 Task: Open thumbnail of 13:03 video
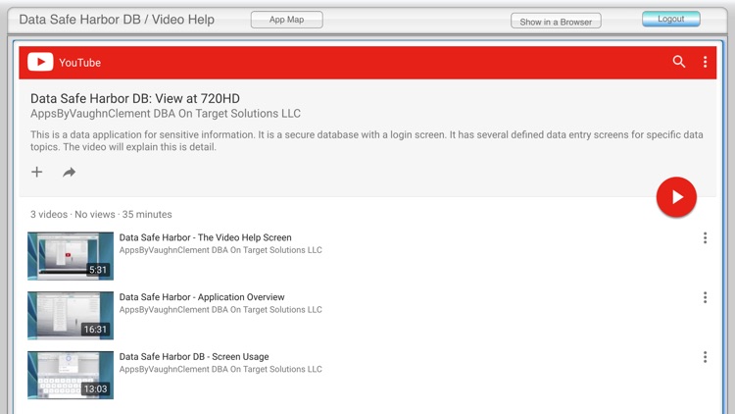coord(71,375)
